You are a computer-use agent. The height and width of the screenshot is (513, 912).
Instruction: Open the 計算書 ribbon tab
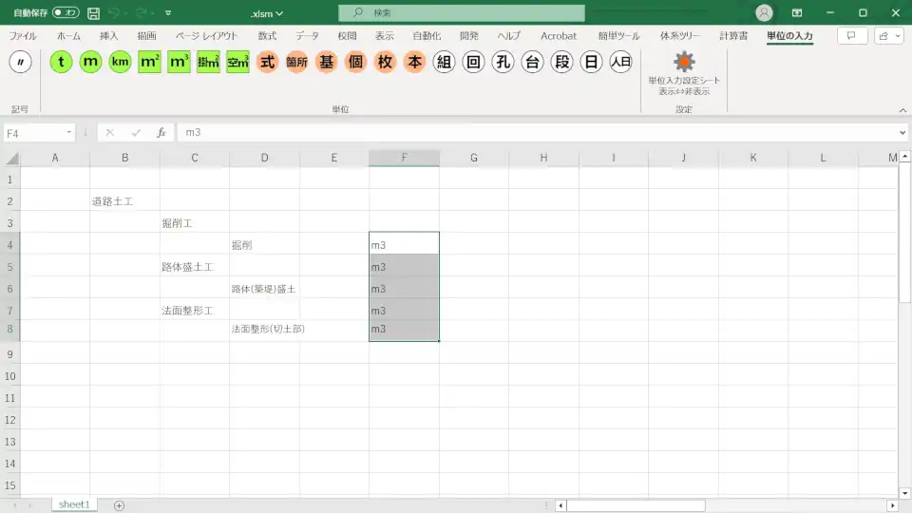[732, 36]
